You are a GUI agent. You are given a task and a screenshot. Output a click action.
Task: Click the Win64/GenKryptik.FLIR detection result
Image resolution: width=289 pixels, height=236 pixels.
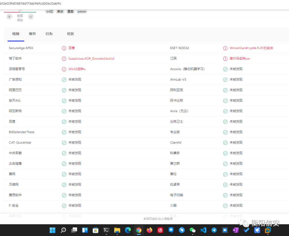click(251, 48)
